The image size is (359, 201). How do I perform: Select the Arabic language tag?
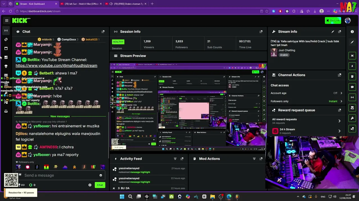(284, 55)
